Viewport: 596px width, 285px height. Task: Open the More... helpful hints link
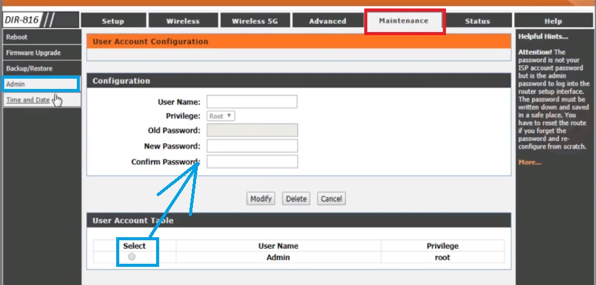click(530, 162)
